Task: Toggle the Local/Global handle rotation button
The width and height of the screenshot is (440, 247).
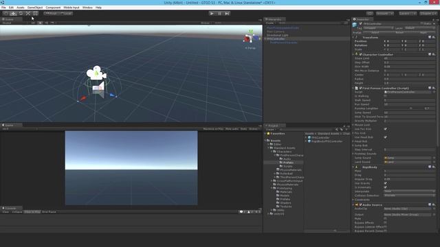Action: tap(66, 13)
